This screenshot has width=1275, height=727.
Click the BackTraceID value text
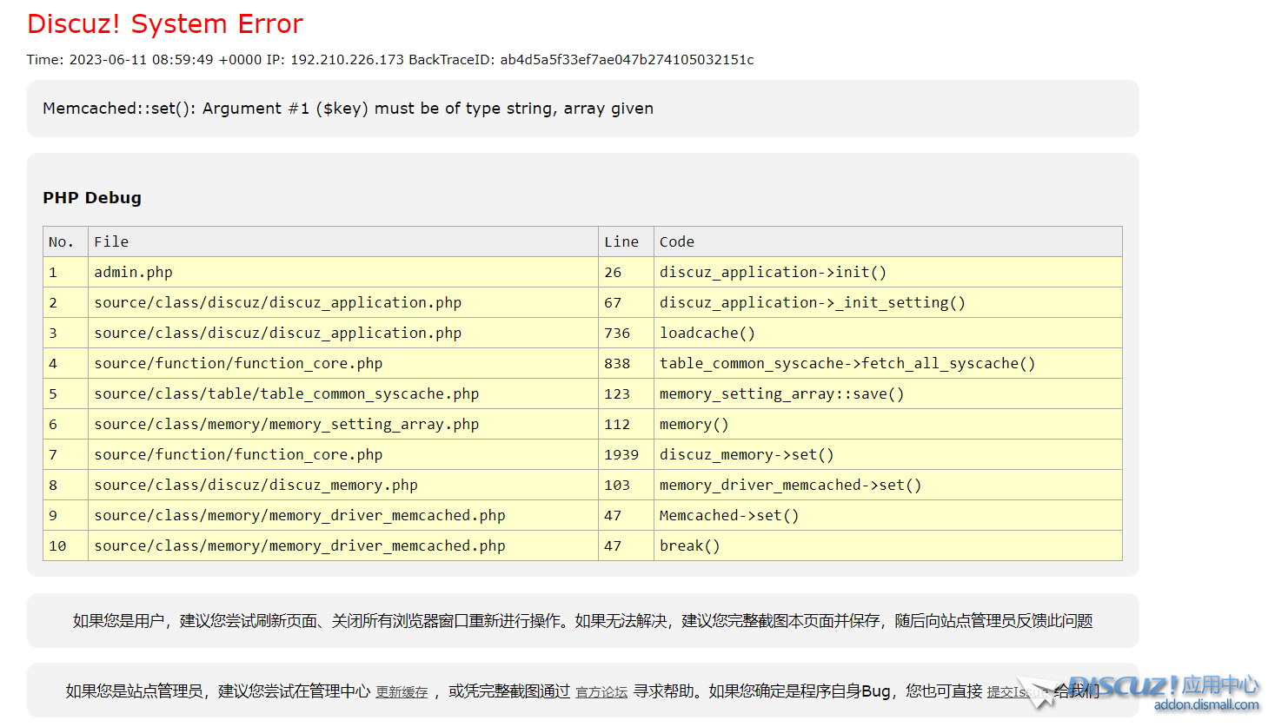point(627,60)
